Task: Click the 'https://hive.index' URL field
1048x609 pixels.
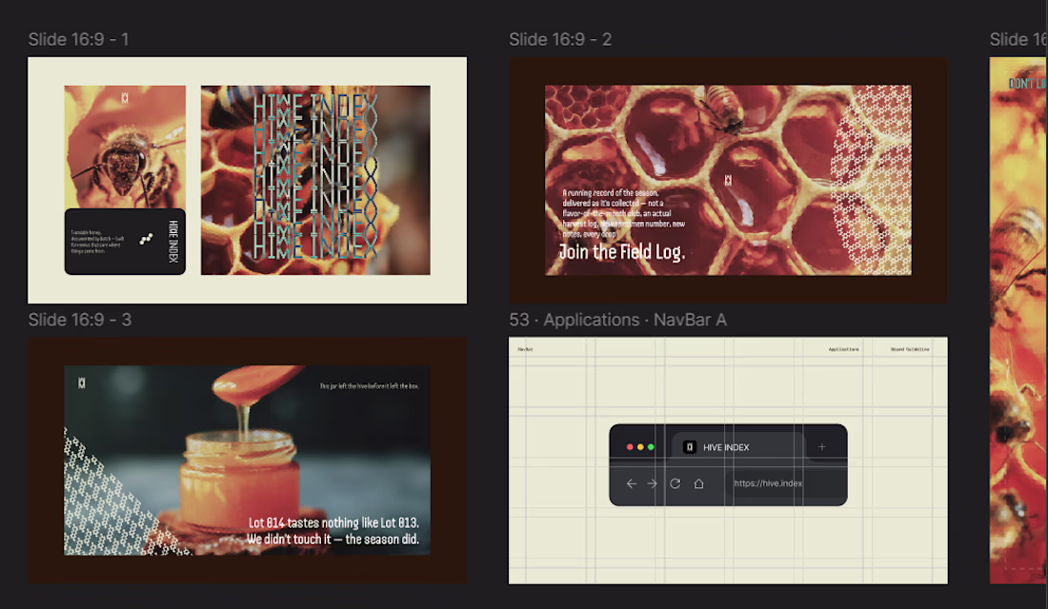Action: 785,483
